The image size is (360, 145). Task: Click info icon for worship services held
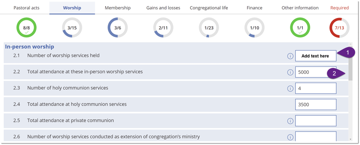tap(290, 56)
